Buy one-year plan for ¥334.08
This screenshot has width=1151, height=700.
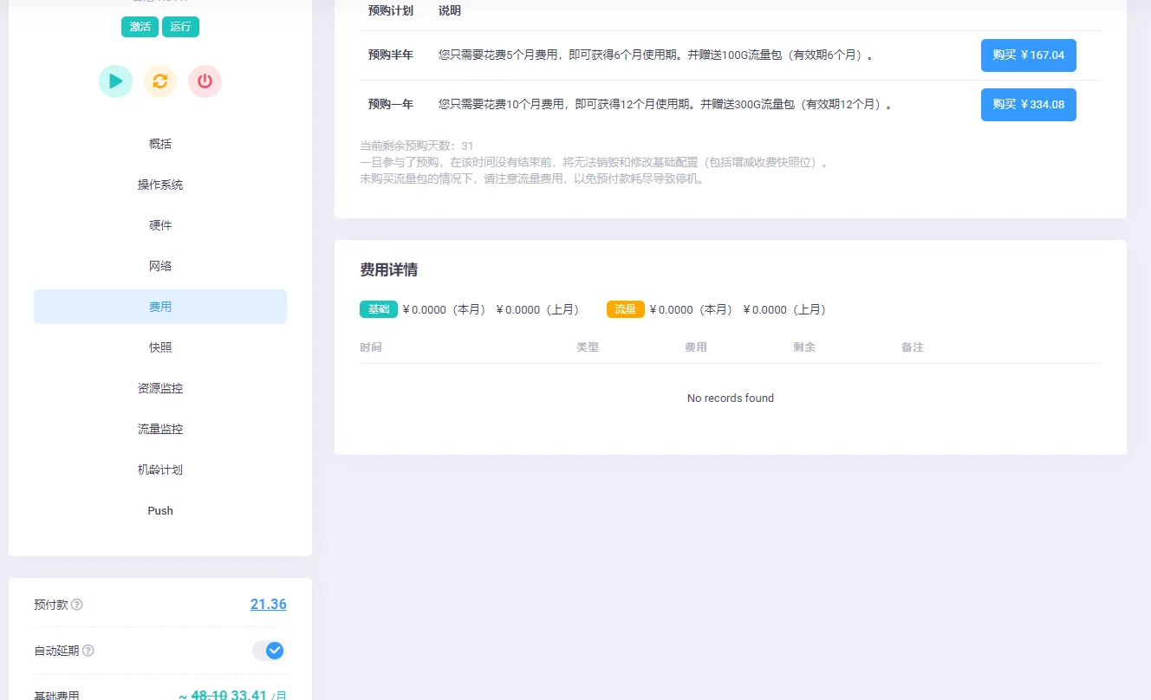pyautogui.click(x=1028, y=105)
